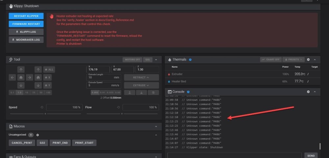Open the PRESETS dropdown

[x=293, y=60]
